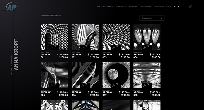Screen dimensions: 204x110
Task: Click the AP logo
Action: coord(9,7)
